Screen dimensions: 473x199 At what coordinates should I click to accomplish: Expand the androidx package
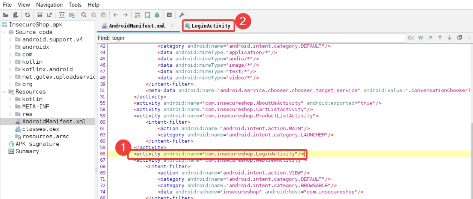tap(10, 47)
